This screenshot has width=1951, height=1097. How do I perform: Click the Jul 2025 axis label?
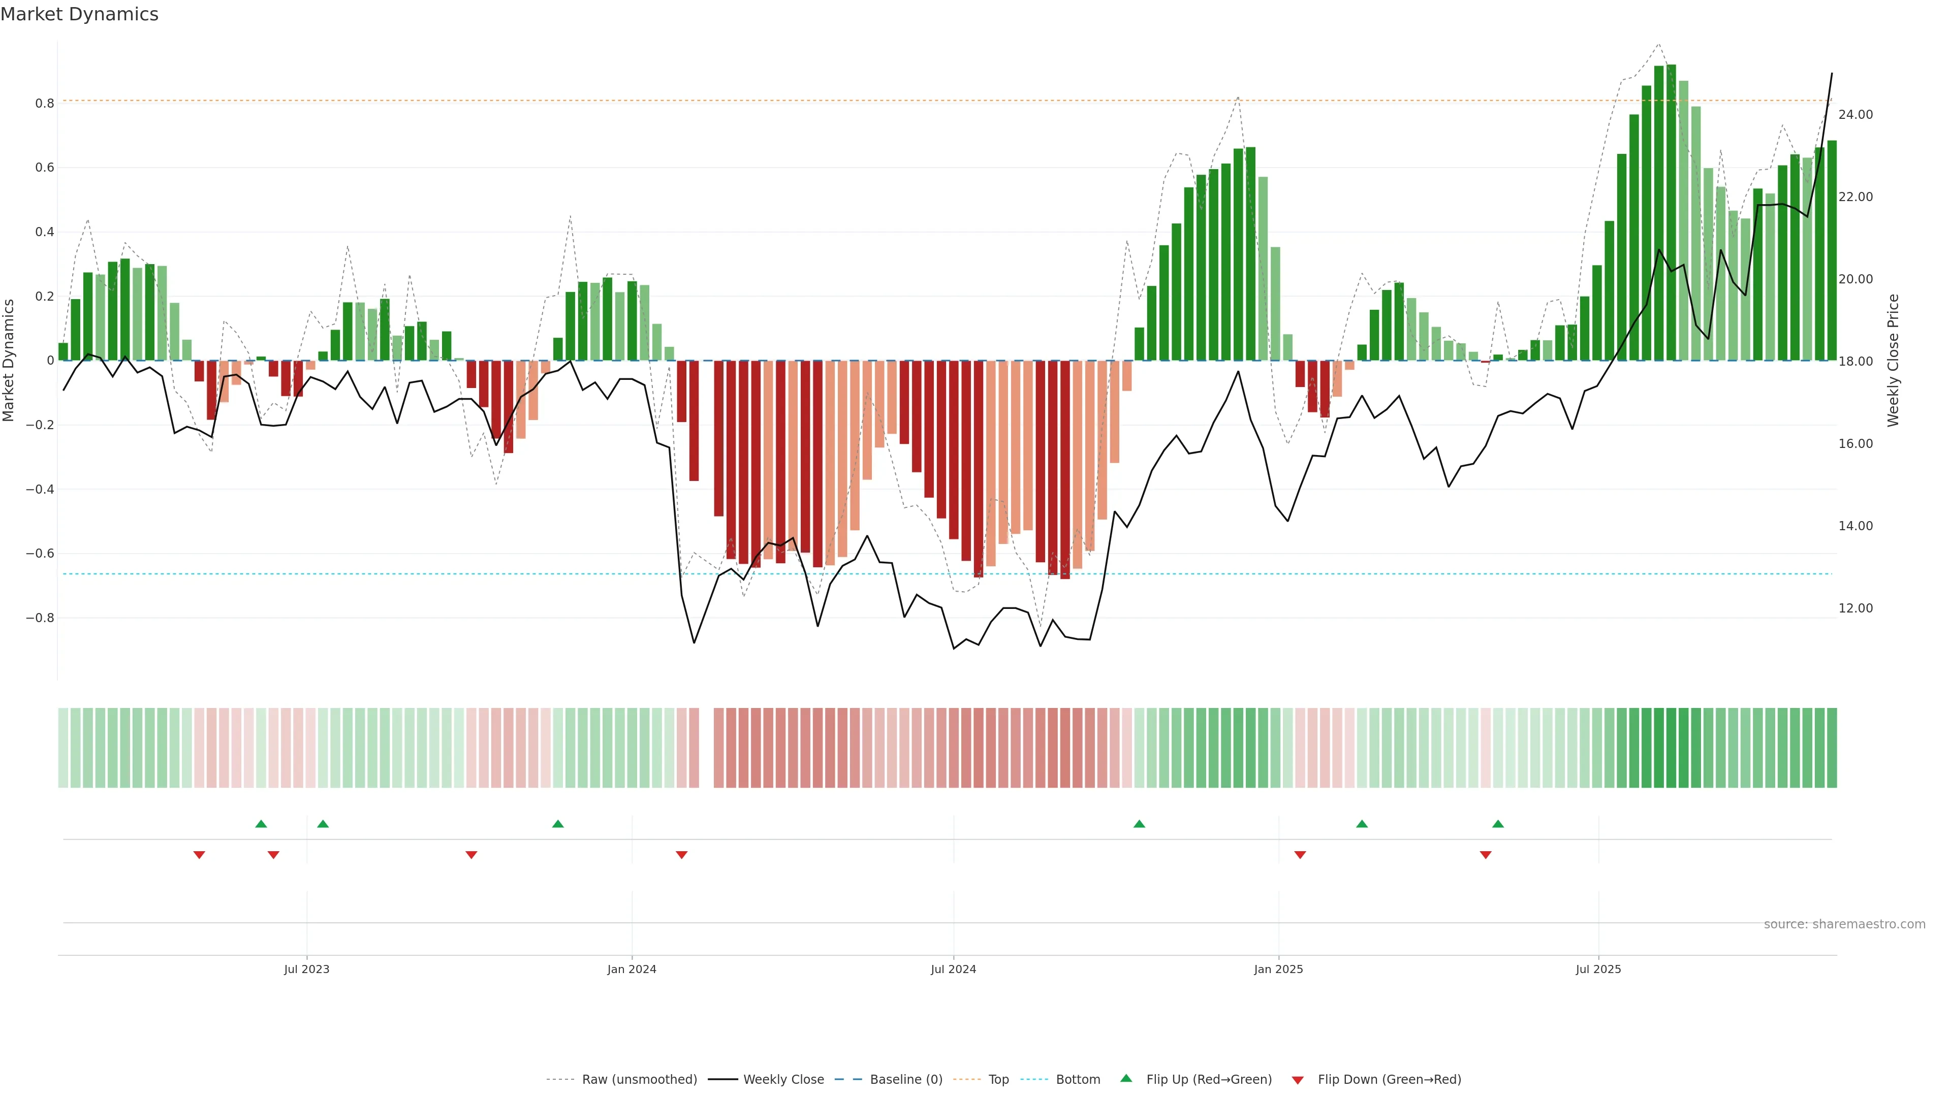1598,969
